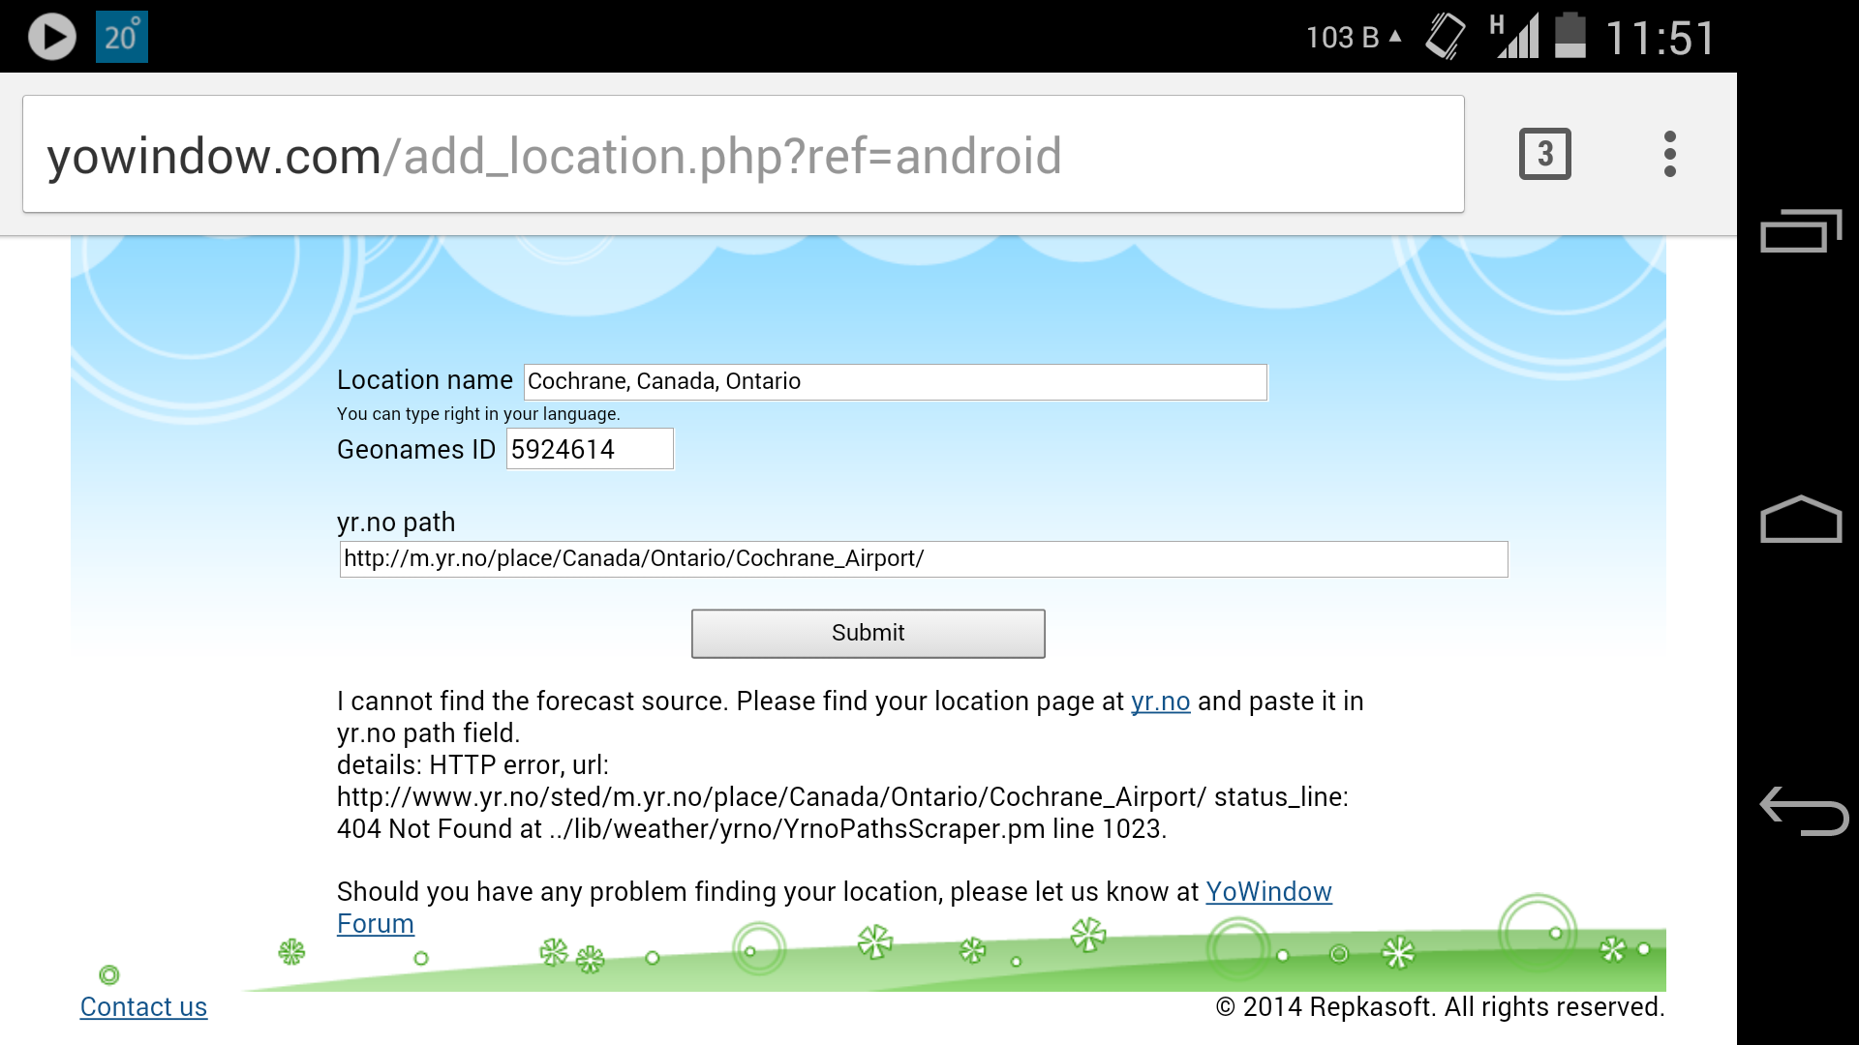Open the browser tab switcher showing 3

coord(1544,154)
